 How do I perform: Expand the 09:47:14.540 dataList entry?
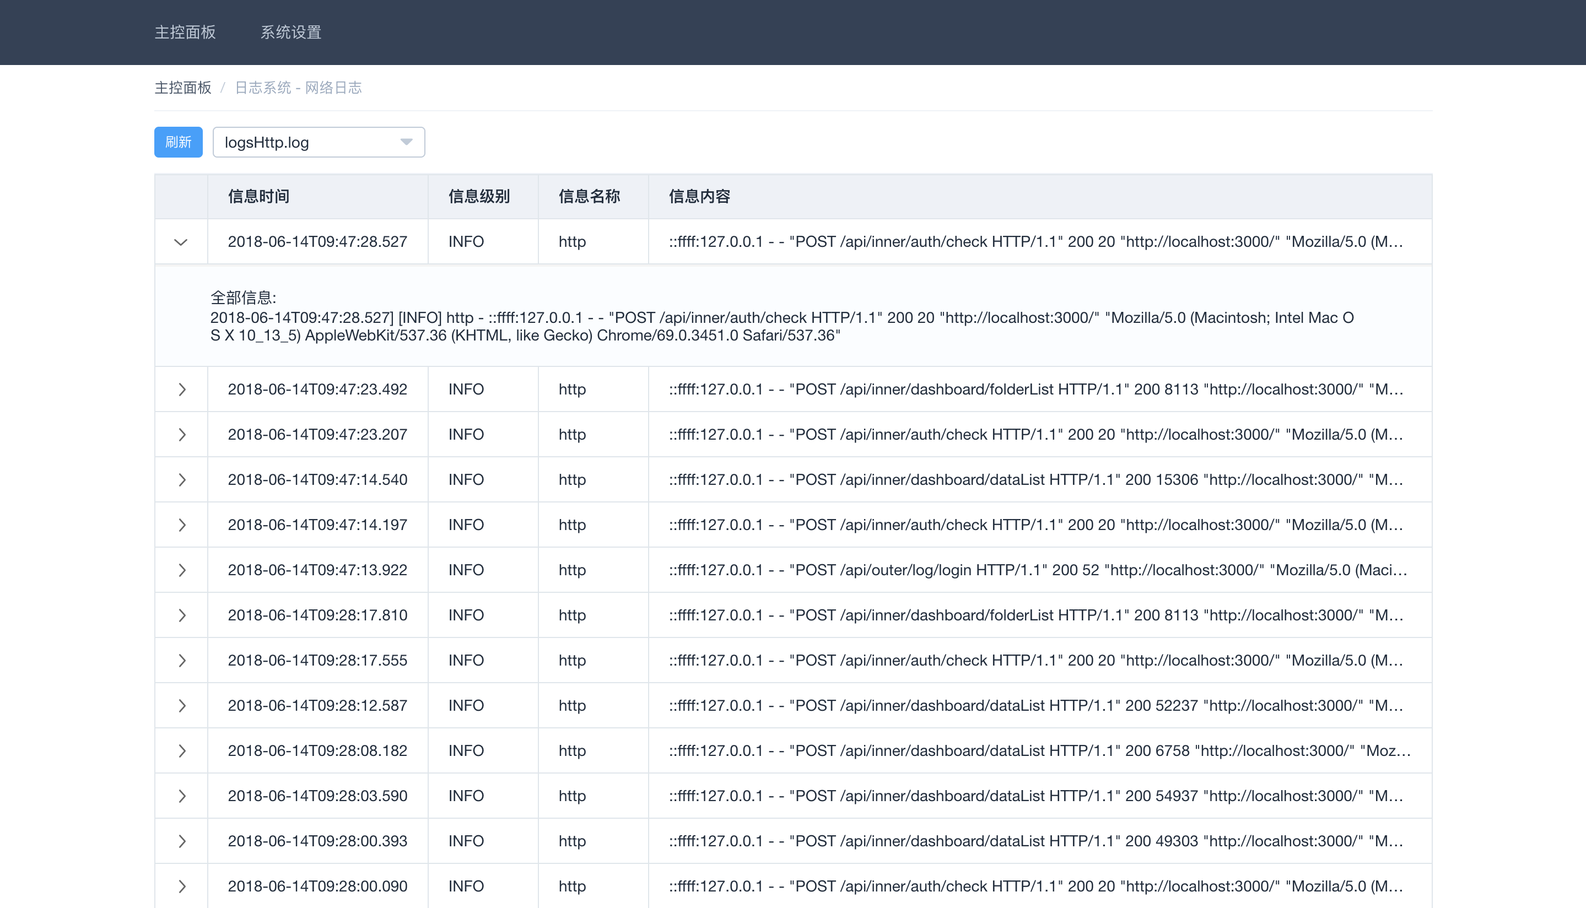[182, 479]
